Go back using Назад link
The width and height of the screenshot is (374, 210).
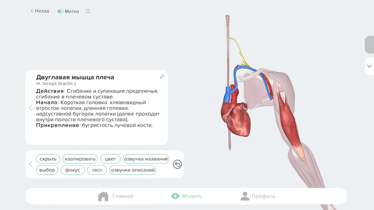tap(40, 11)
